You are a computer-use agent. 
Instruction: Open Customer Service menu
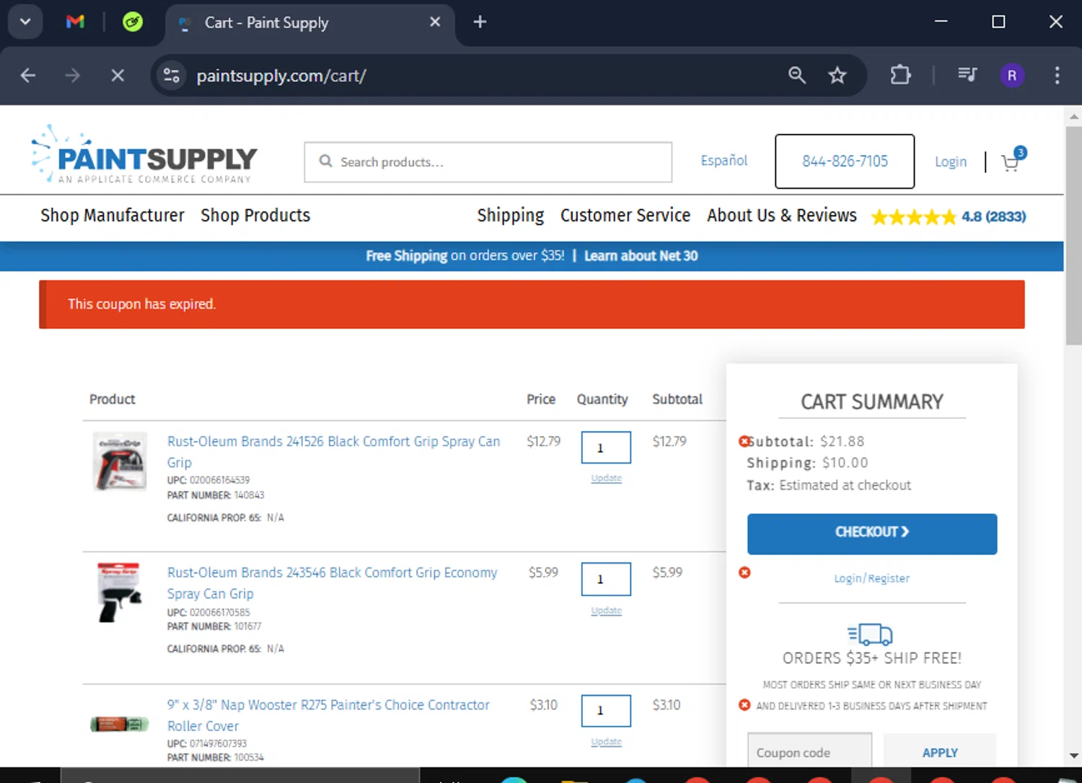(625, 215)
